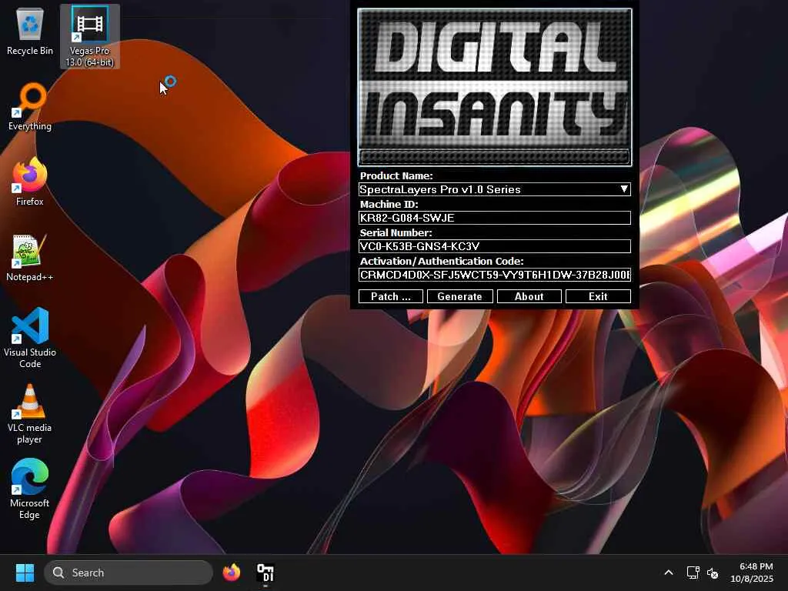Click the Exit button
The width and height of the screenshot is (788, 591).
point(598,296)
